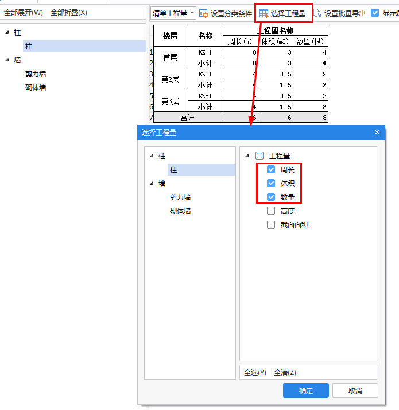Image resolution: width=399 pixels, height=410 pixels.
Task: Enable the 截面面积 checkbox
Action: (271, 225)
